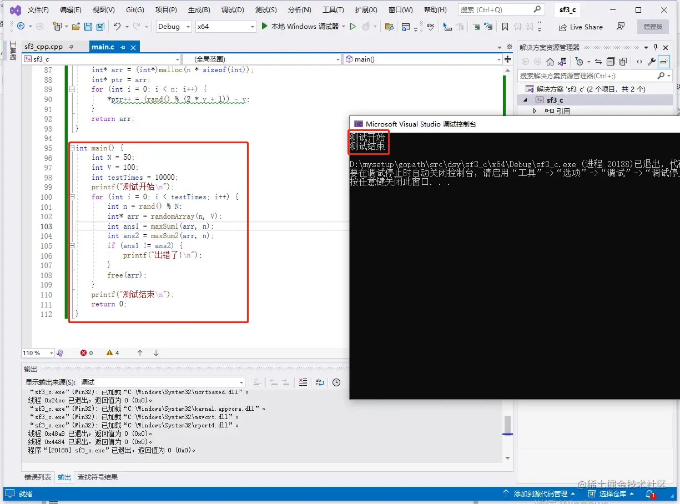Viewport: 680px width, 504px height.
Task: Toggle word wrap in Output panel
Action: (x=320, y=382)
